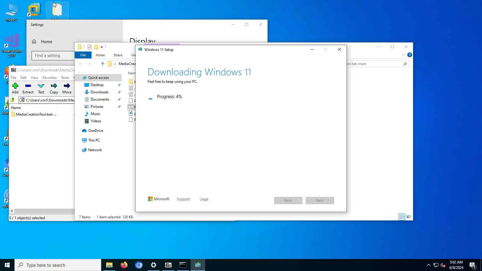Click the Explorer search magnifier icon
The image size is (482, 271).
click(405, 64)
